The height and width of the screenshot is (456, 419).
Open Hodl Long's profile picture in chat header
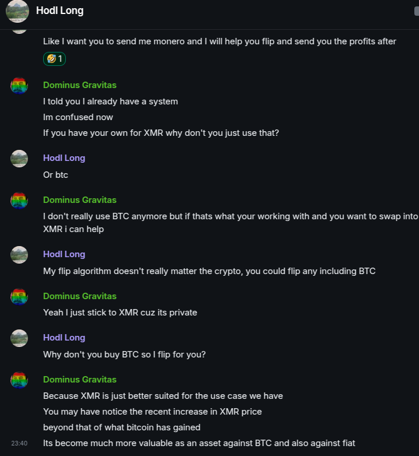[17, 11]
